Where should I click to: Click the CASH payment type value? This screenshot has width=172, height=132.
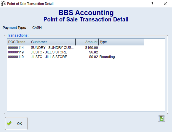point(37,28)
